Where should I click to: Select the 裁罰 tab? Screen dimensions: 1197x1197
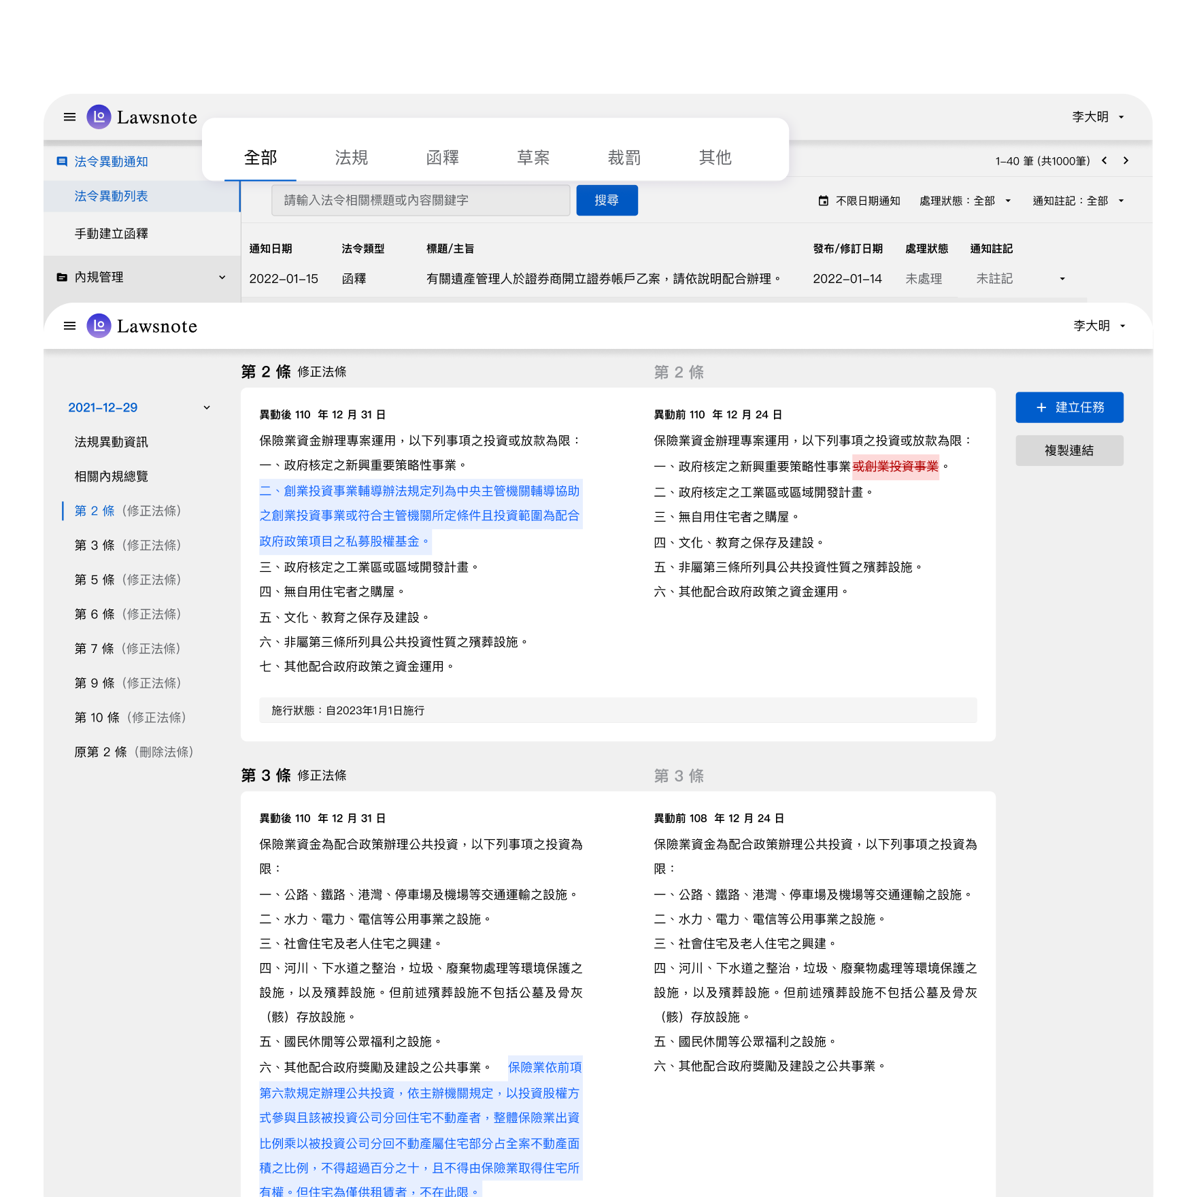click(624, 158)
